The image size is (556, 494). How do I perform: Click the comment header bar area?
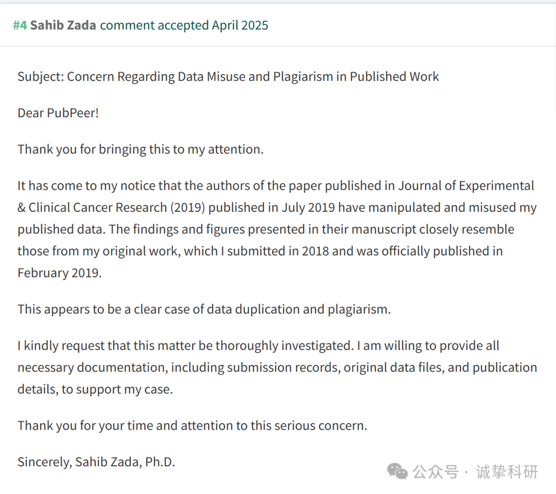pyautogui.click(x=278, y=26)
